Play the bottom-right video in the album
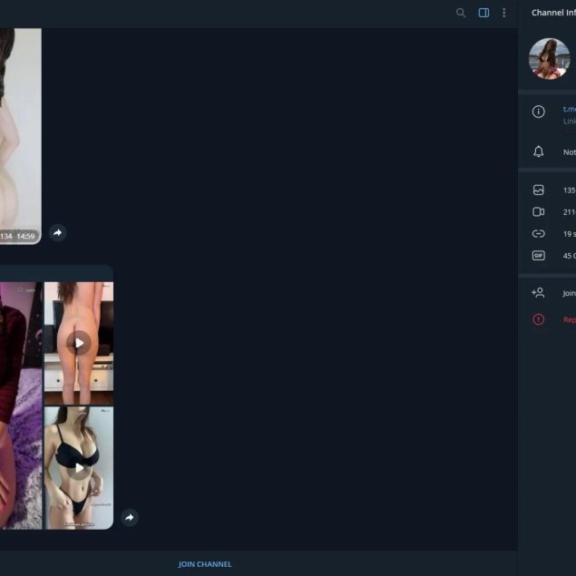This screenshot has height=576, width=576. [79, 467]
